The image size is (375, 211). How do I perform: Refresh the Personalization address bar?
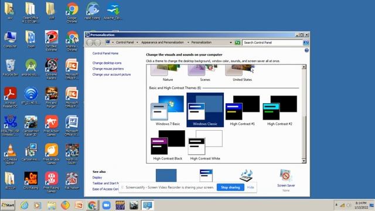point(237,43)
